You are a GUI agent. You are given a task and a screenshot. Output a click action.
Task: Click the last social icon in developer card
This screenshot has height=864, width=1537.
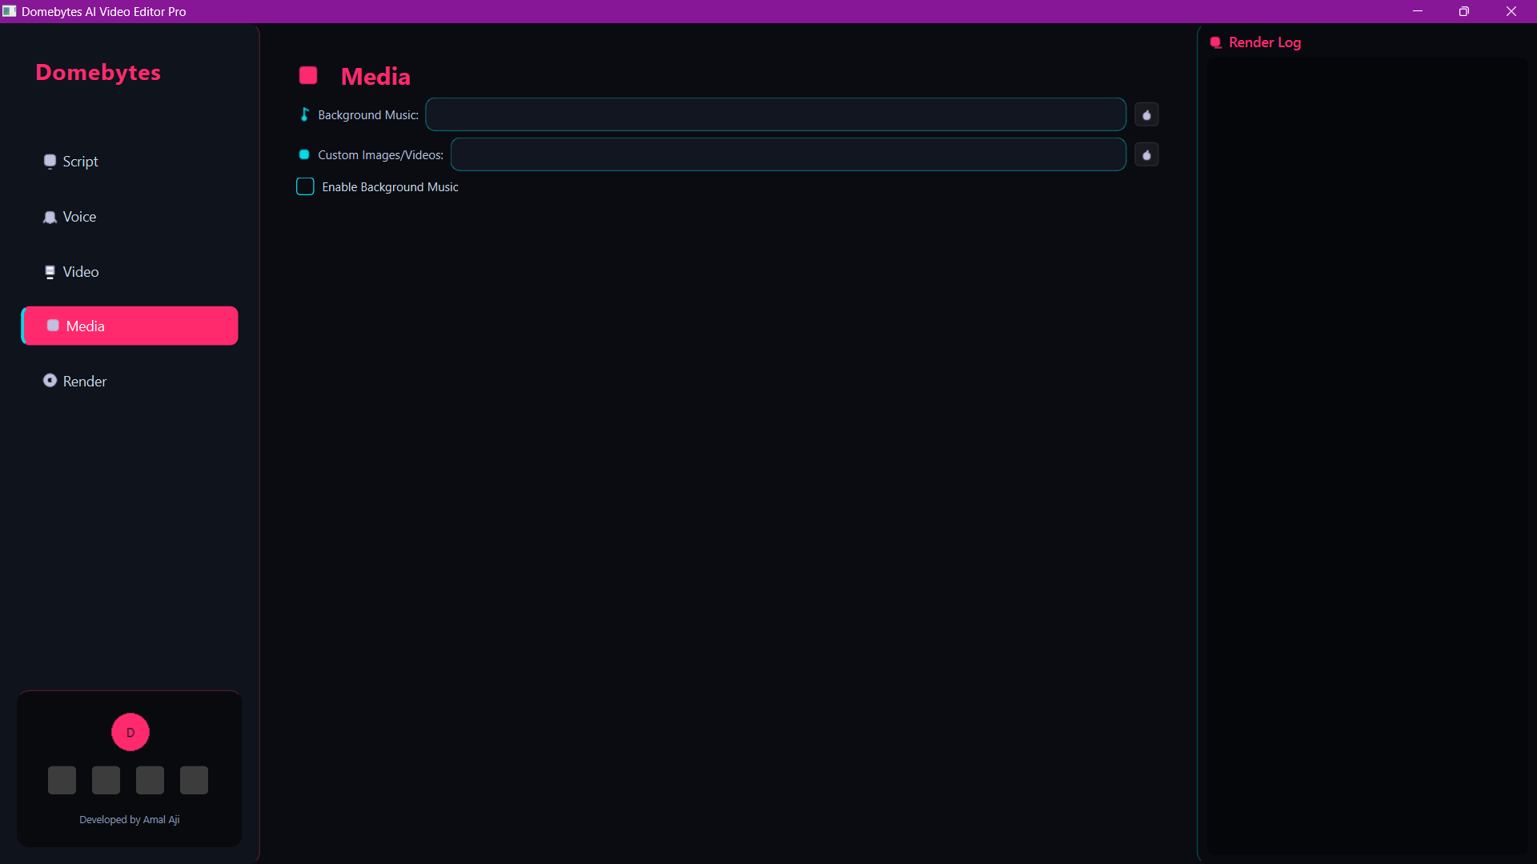click(193, 779)
